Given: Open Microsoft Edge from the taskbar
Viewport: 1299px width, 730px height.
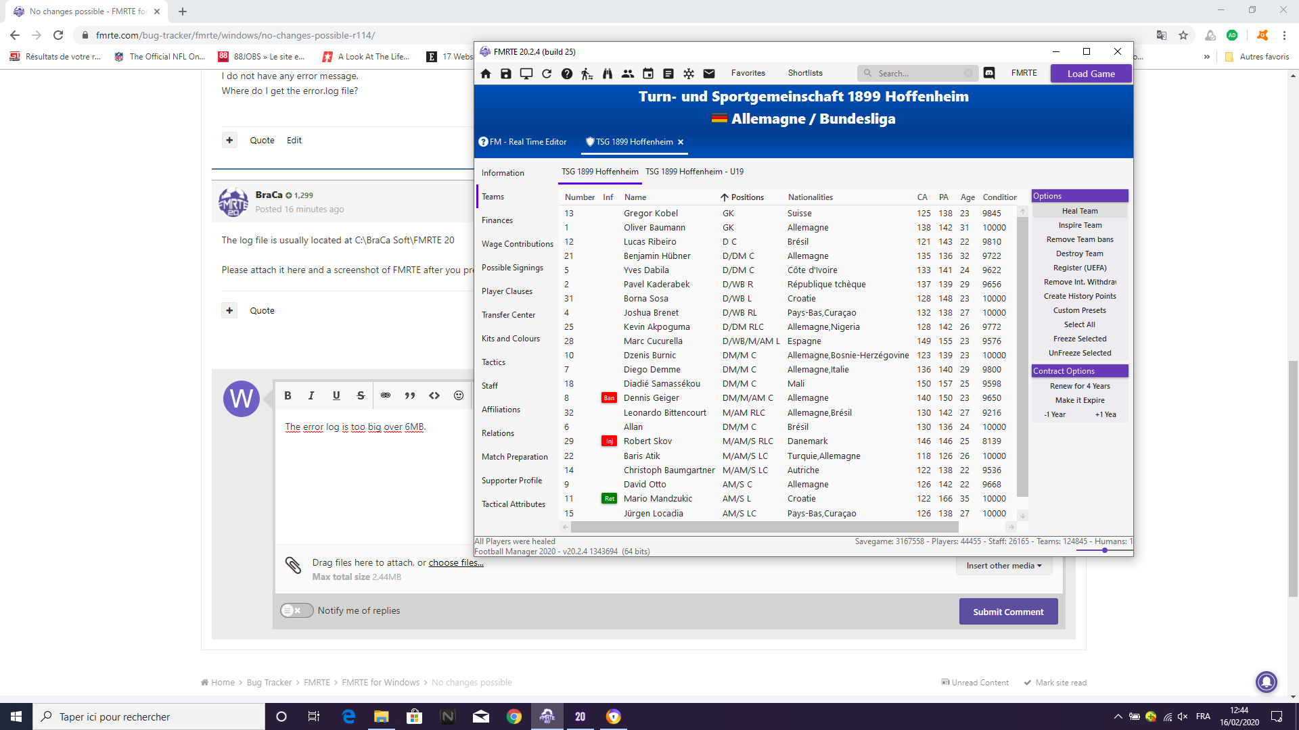Looking at the screenshot, I should [348, 716].
